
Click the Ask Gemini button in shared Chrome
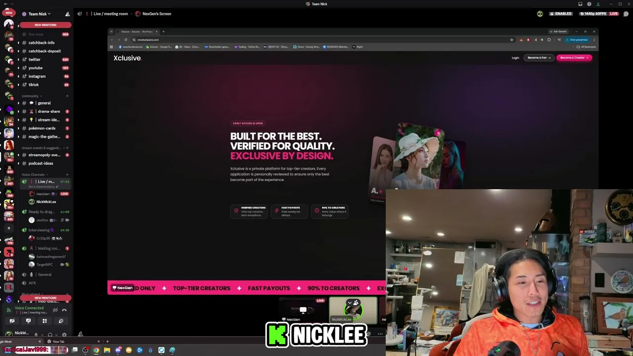tap(559, 32)
